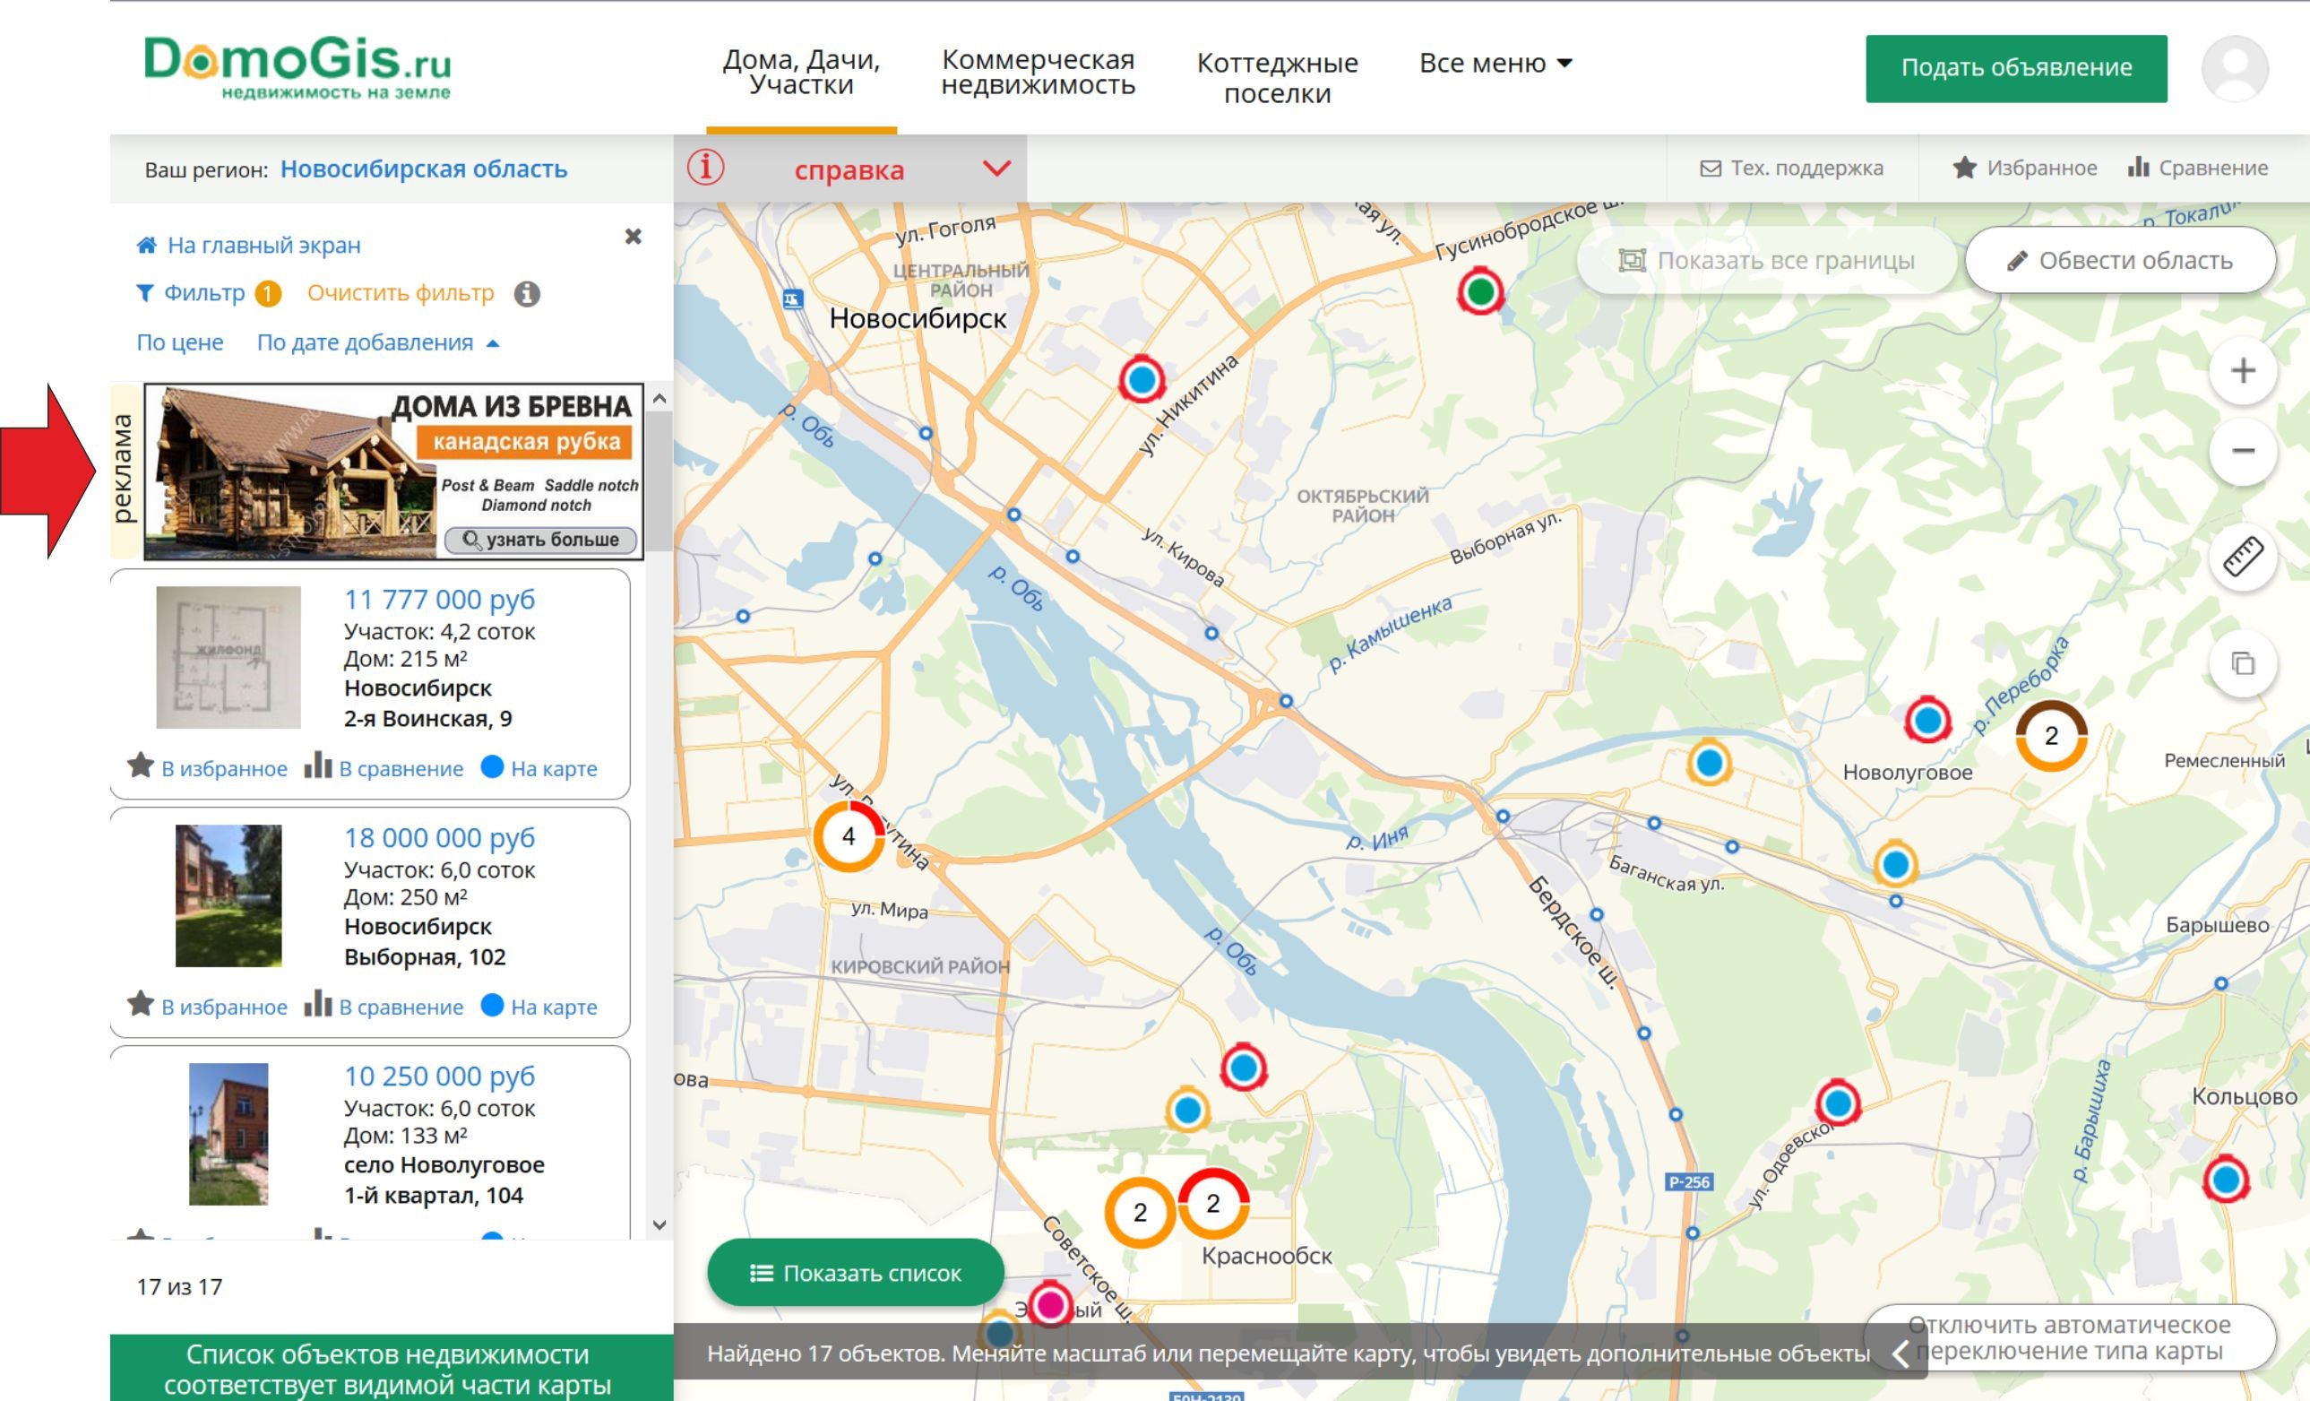Open Коммерческая недвижимость menu section
This screenshot has height=1401, width=2310.
(x=1038, y=72)
